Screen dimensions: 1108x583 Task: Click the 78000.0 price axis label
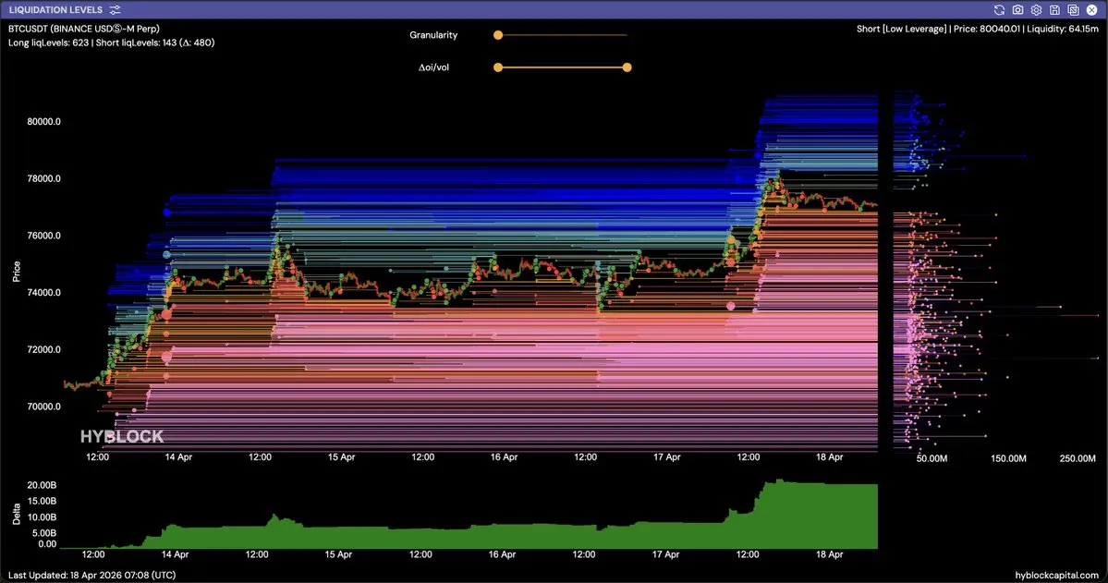43,179
